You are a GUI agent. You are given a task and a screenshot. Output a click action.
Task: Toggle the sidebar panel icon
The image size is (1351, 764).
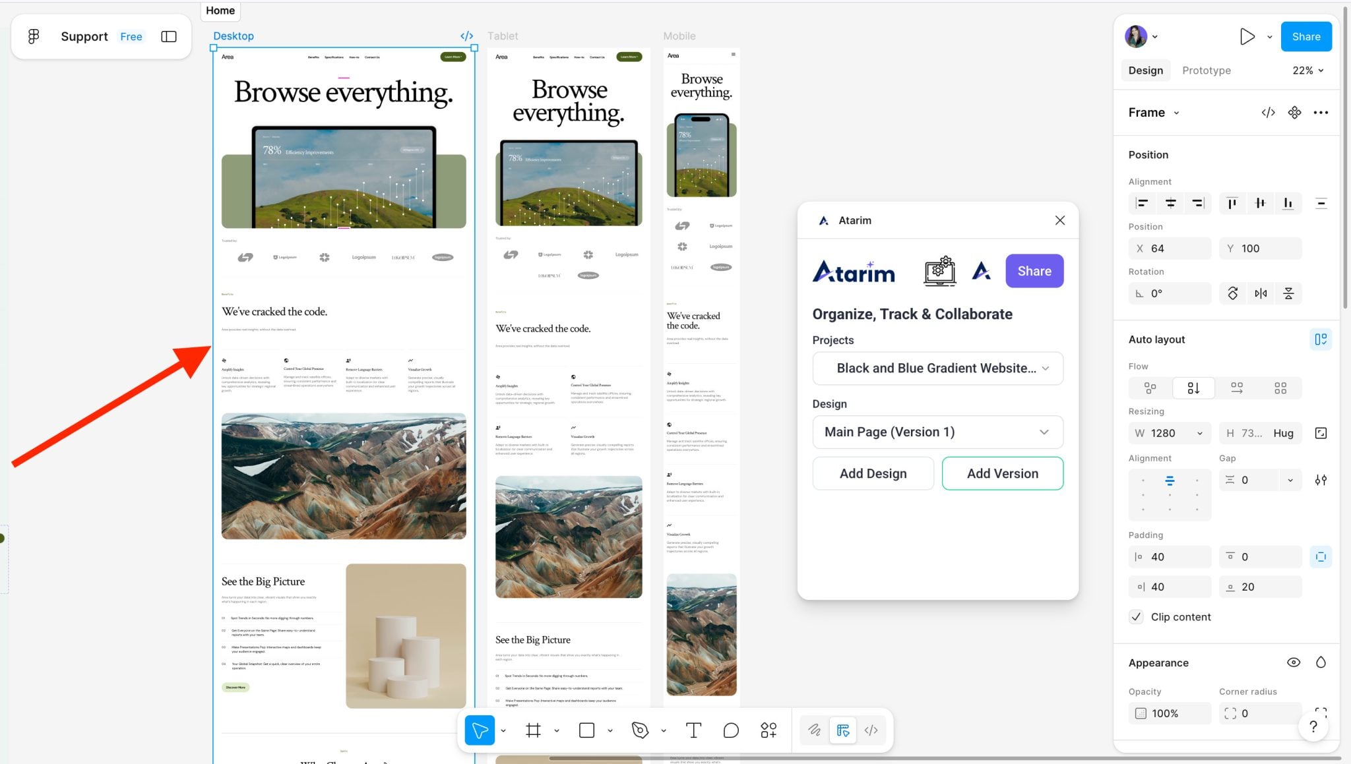169,36
